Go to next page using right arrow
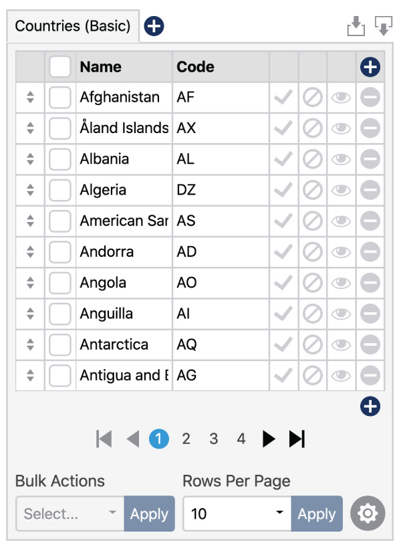 click(x=268, y=439)
